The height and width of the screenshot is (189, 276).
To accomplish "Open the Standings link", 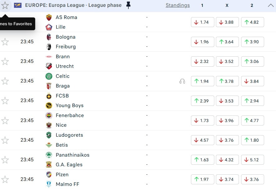I will pos(178,5).
